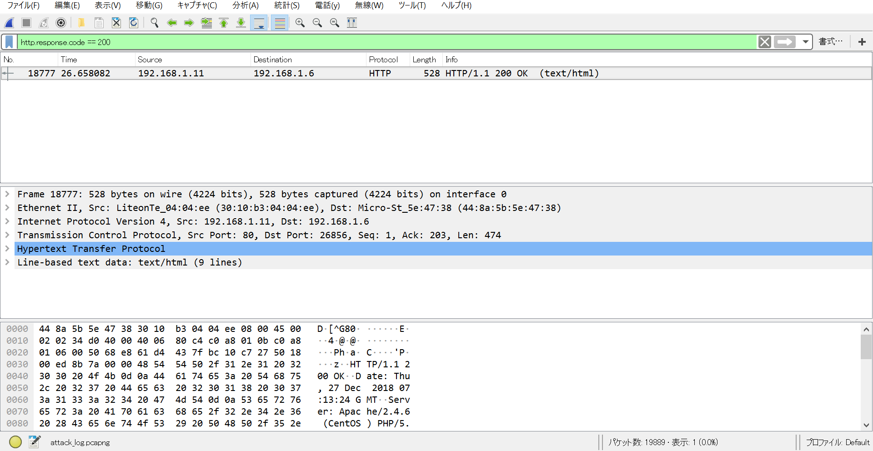The image size is (873, 451).
Task: Zoom in on the packet list
Action: pyautogui.click(x=300, y=23)
